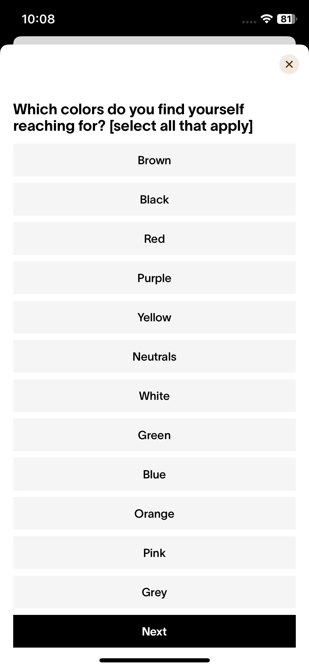Select the Brown color option
309x669 pixels.
154,160
